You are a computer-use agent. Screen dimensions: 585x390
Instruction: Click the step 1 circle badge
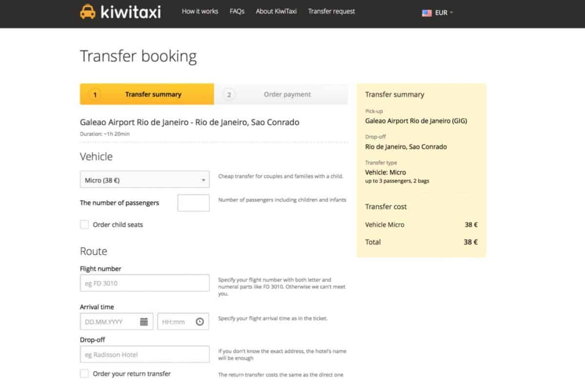click(x=95, y=95)
